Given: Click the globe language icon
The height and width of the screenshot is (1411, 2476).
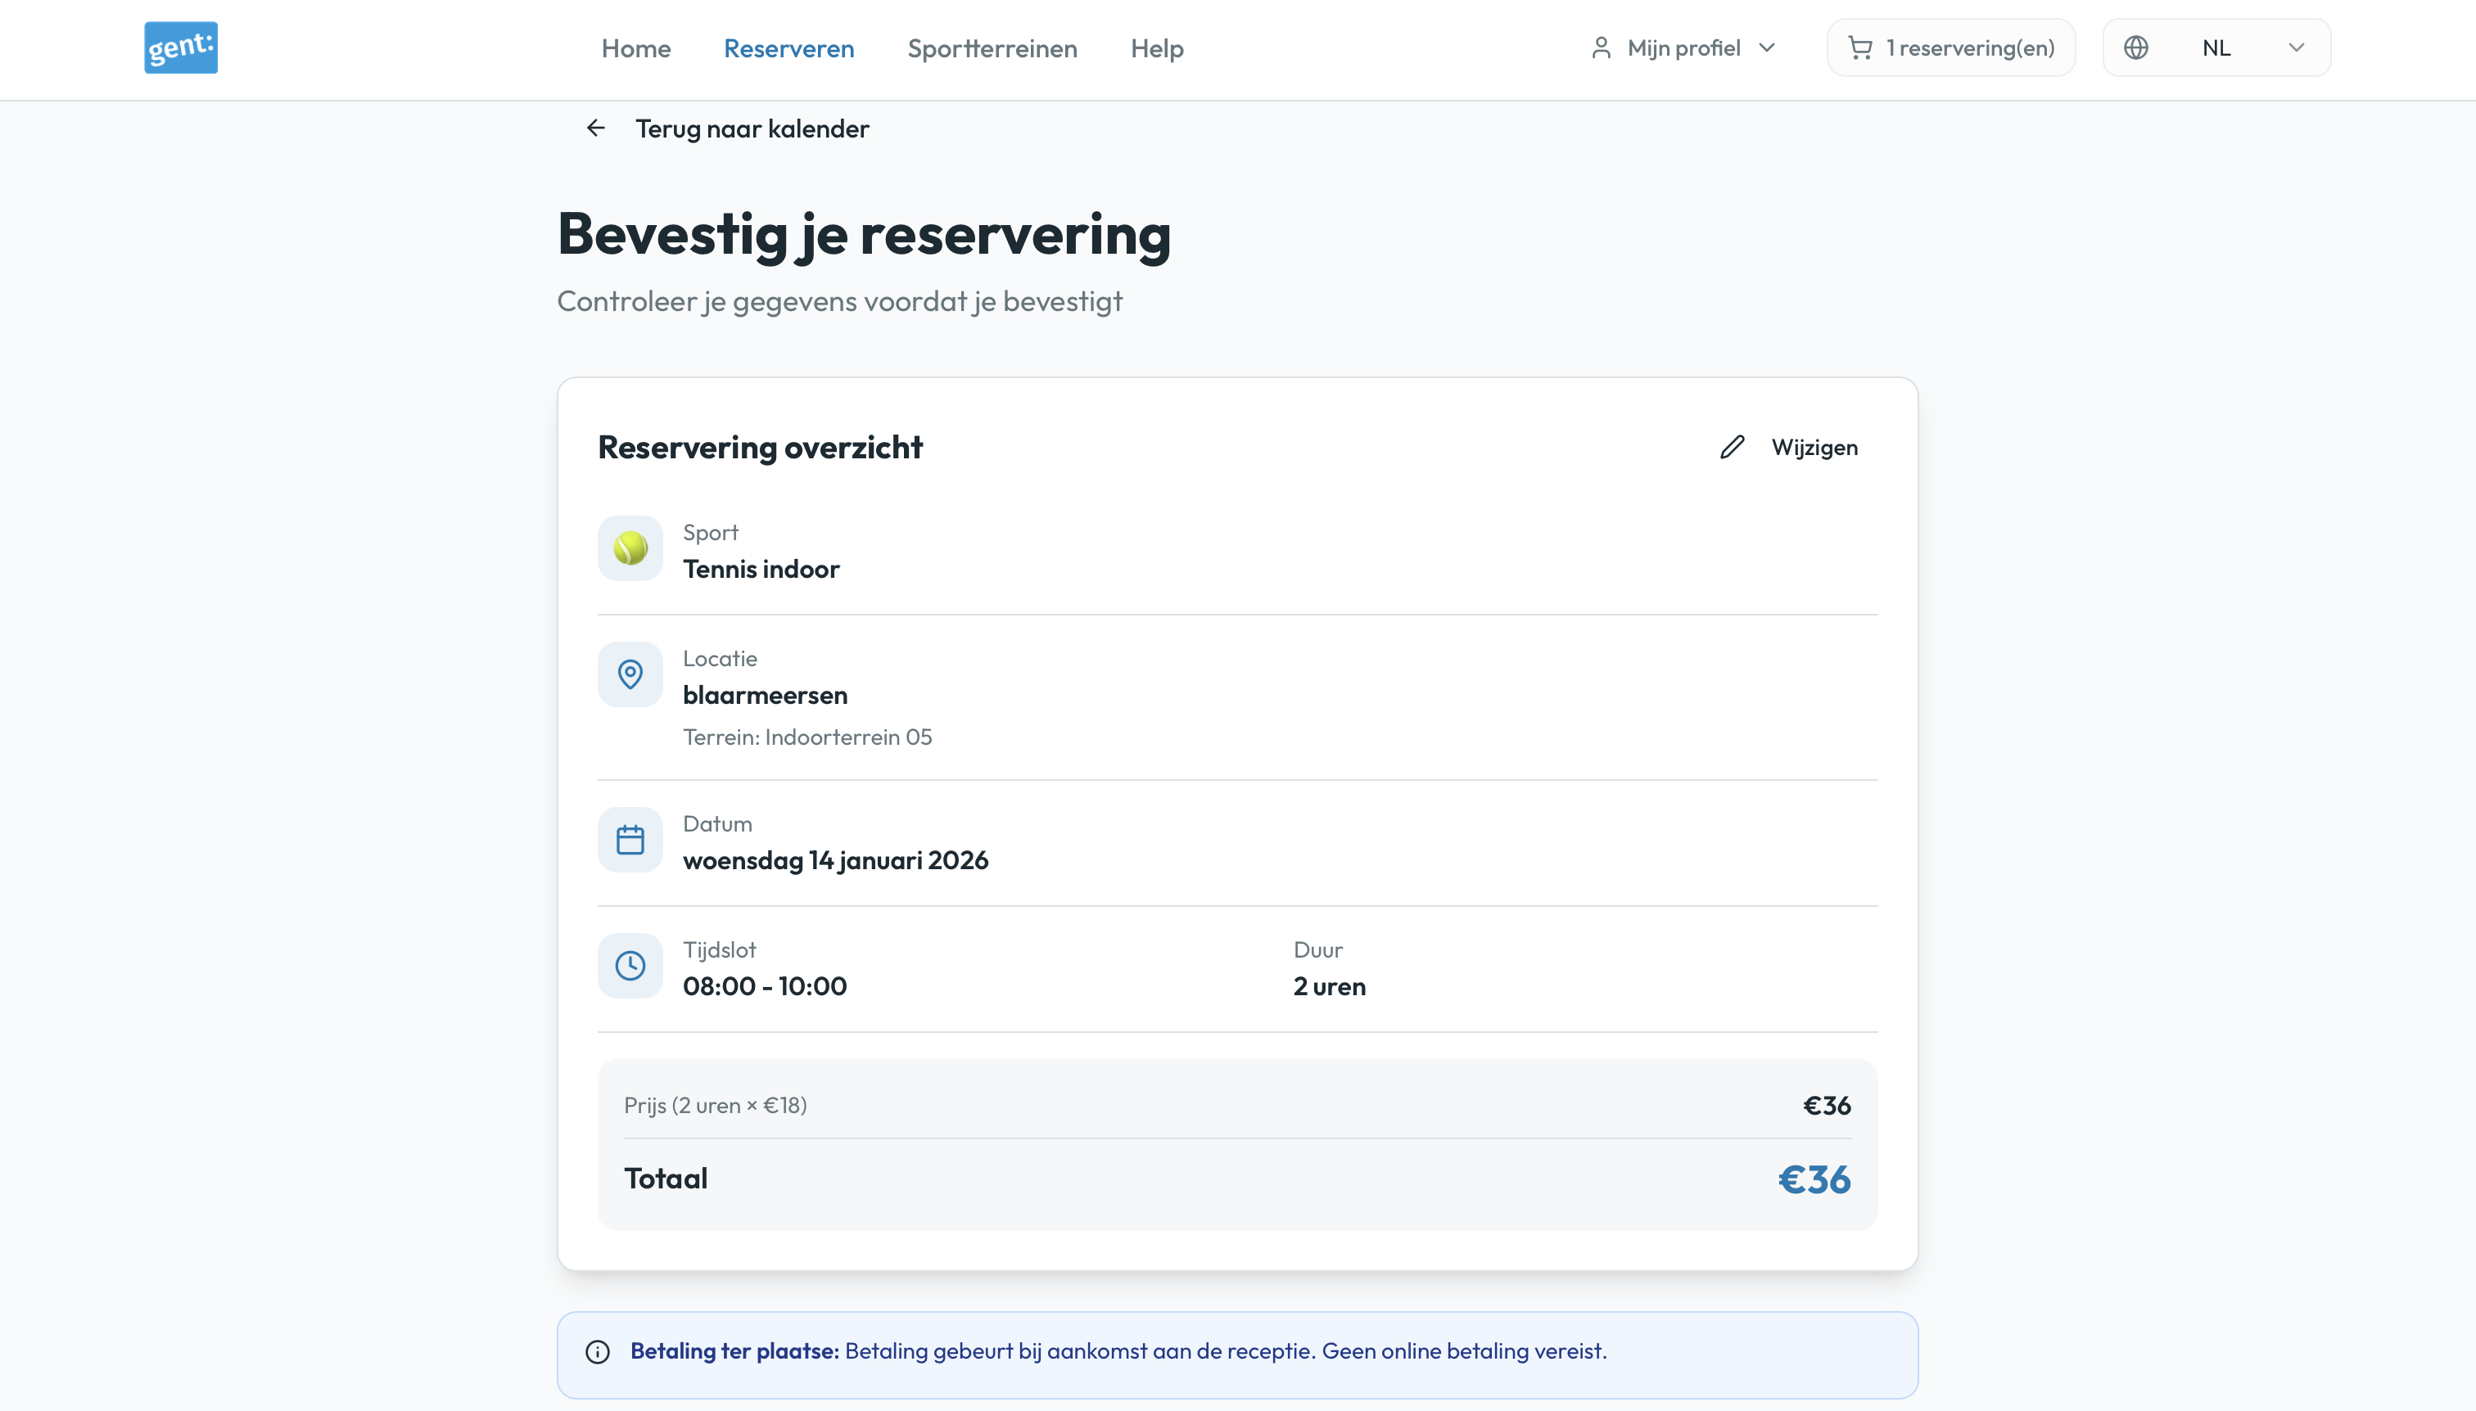Looking at the screenshot, I should tap(2135, 47).
